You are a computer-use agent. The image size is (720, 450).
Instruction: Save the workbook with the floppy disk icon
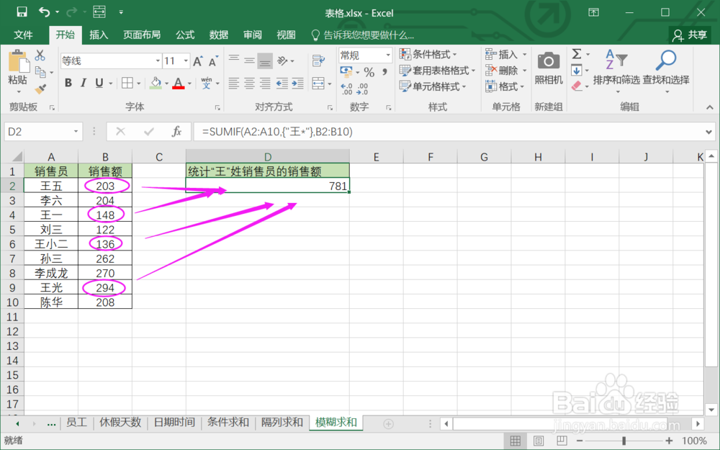tap(22, 12)
